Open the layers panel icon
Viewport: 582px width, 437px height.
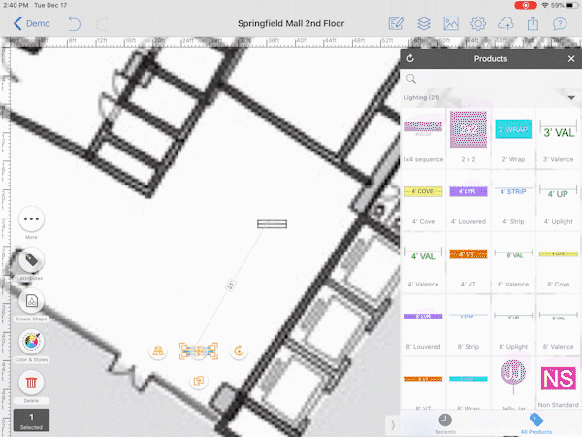(424, 23)
